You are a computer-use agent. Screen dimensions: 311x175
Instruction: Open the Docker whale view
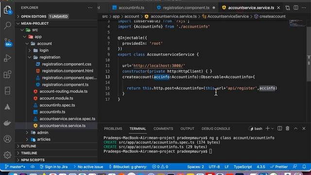pyautogui.click(x=7, y=123)
